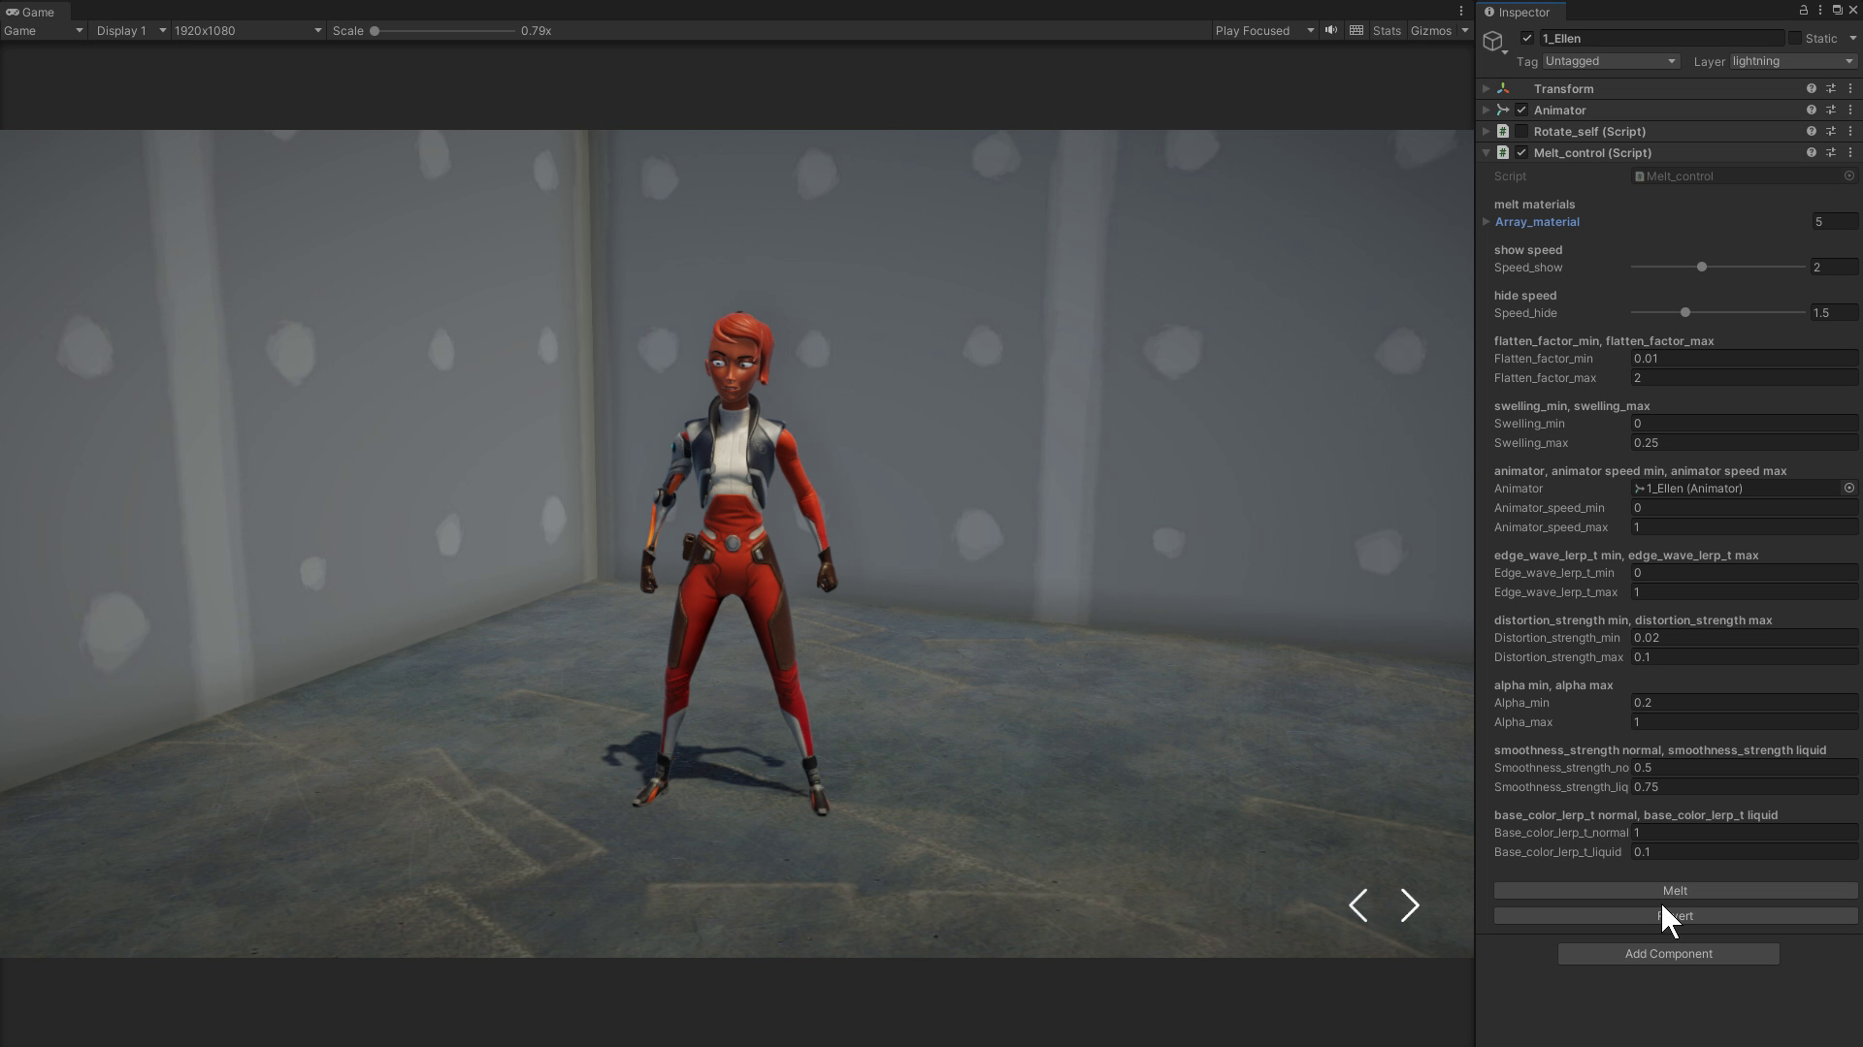Click the Melt button

(x=1676, y=890)
